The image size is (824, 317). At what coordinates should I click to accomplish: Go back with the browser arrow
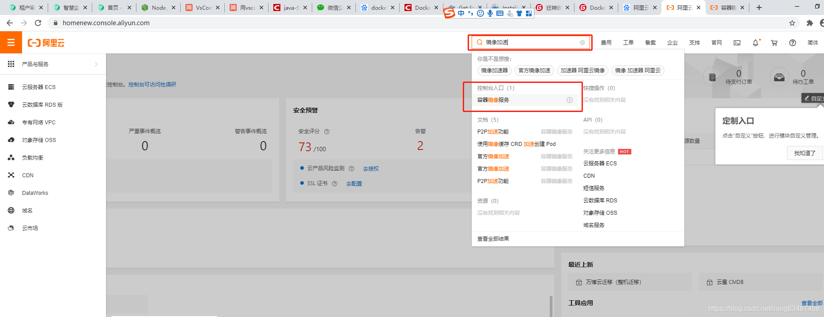[x=10, y=23]
